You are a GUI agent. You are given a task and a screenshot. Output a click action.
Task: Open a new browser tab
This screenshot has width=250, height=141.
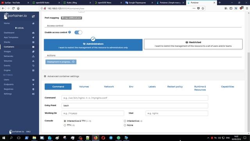(220, 3)
